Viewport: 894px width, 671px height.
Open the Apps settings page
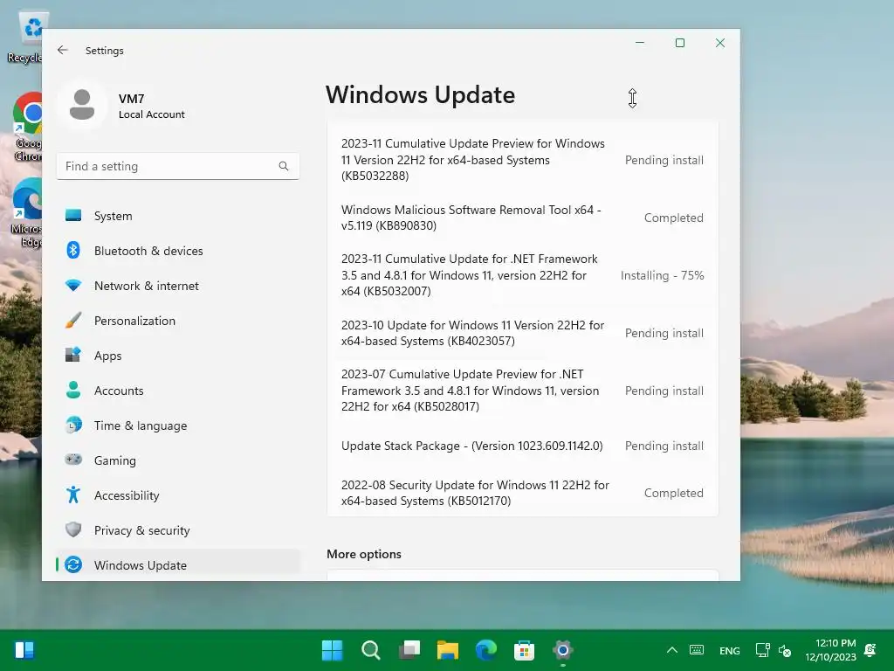(x=178, y=355)
